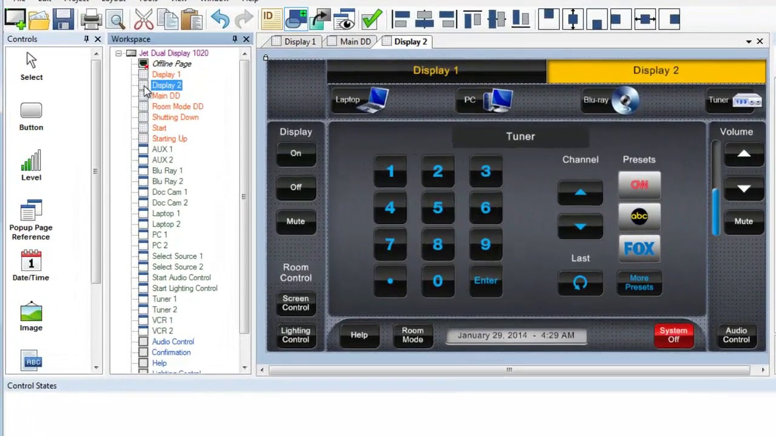Click the red System Off button

pyautogui.click(x=674, y=335)
